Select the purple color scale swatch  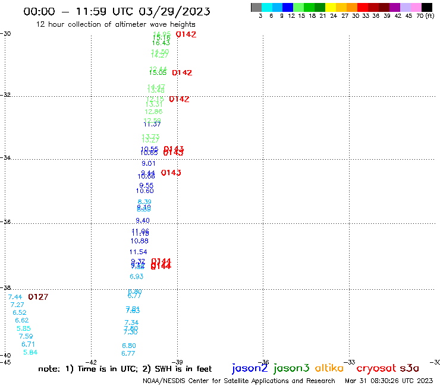(395, 7)
